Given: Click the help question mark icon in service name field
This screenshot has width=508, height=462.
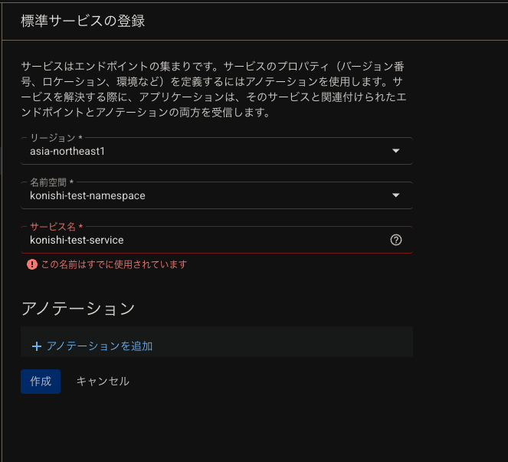Looking at the screenshot, I should coord(396,240).
